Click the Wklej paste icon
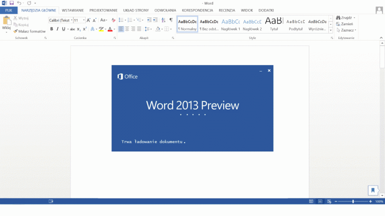Viewport: 385px width, 216px height. [x=7, y=21]
